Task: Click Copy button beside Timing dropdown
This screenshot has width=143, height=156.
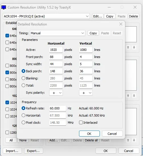Action: coord(93,33)
